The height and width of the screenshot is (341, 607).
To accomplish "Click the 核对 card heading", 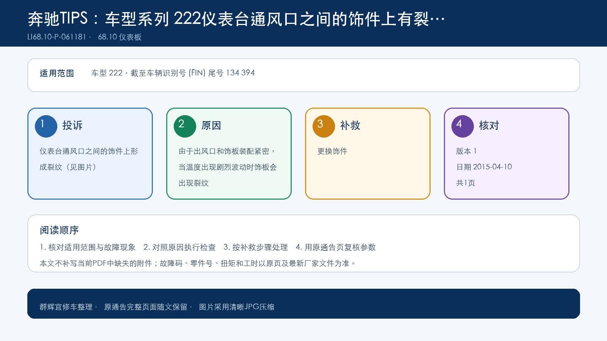I will click(489, 125).
